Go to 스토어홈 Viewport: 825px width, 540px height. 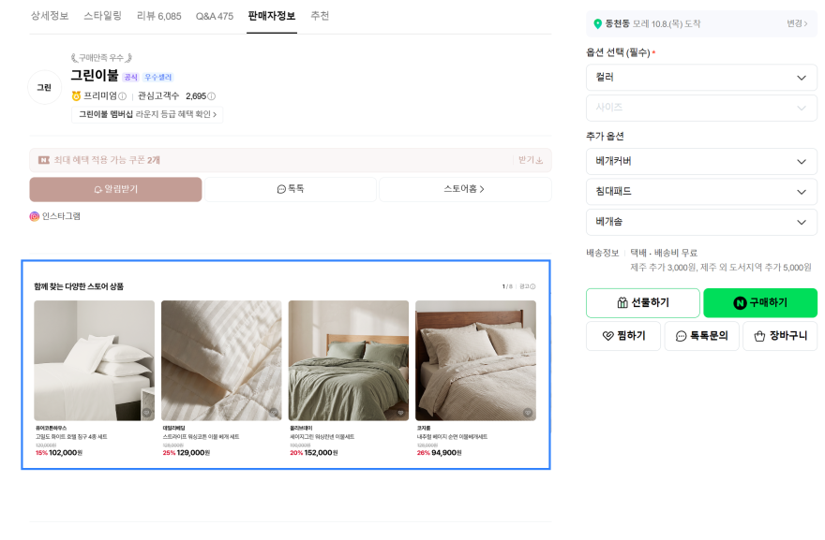(x=465, y=189)
